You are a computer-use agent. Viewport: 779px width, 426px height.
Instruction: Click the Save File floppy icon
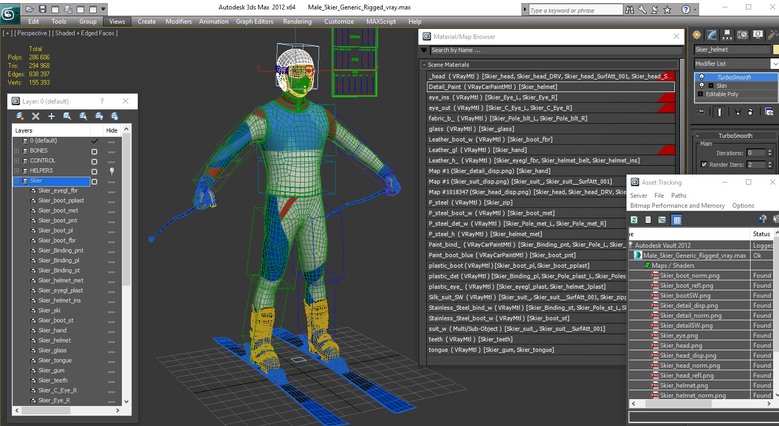pyautogui.click(x=43, y=9)
